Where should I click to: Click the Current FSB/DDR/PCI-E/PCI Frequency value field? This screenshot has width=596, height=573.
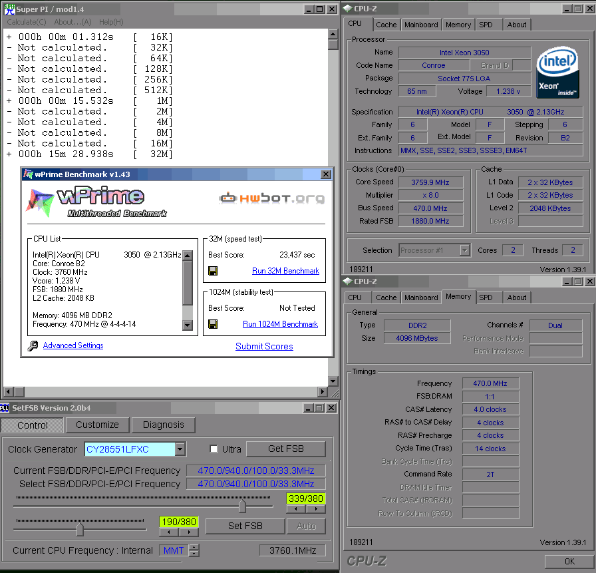256,471
